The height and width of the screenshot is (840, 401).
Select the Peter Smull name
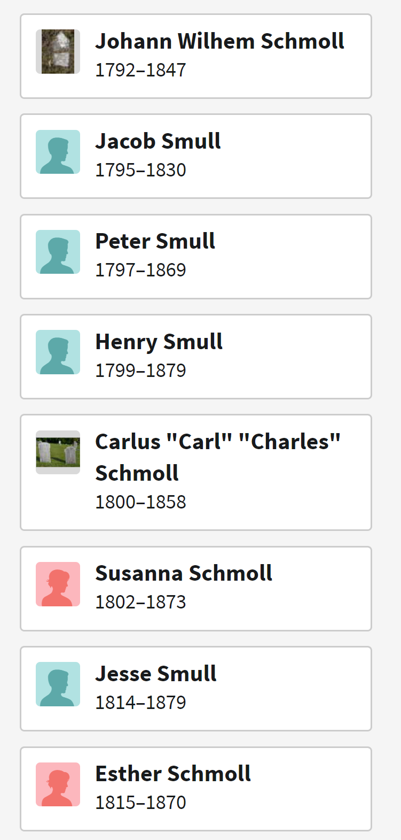[x=155, y=241]
